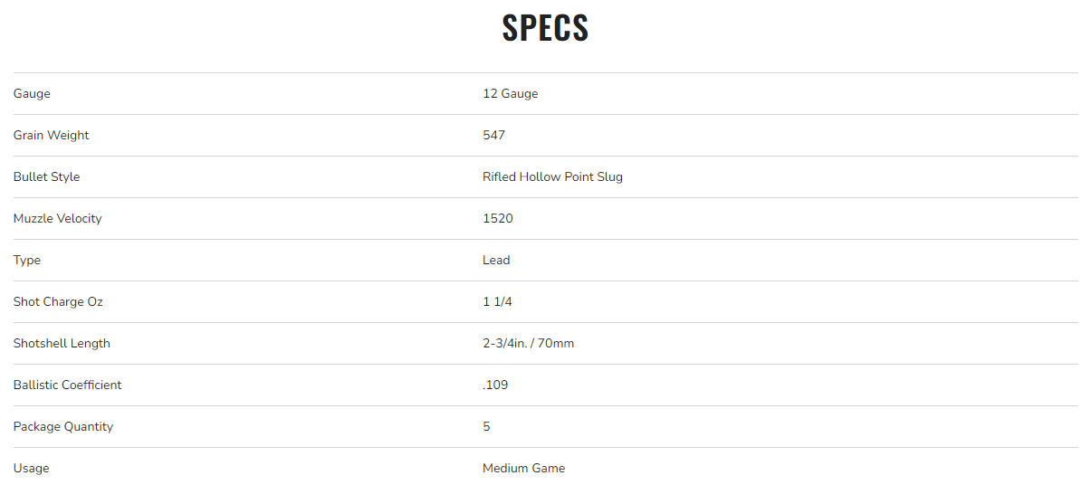Click the 1 1/4 shot charge value
1091x485 pixels.
[x=497, y=302]
